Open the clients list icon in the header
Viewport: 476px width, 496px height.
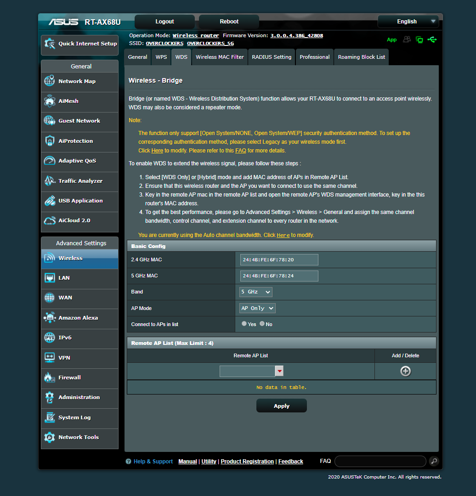click(407, 40)
